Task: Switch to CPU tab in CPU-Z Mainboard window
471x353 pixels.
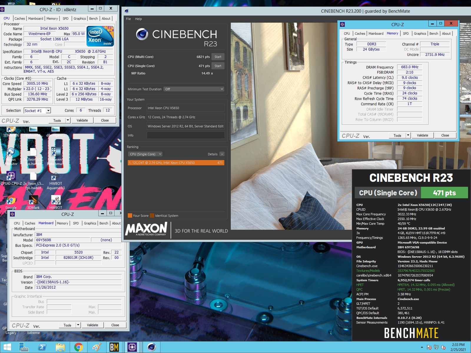Action: [17, 223]
